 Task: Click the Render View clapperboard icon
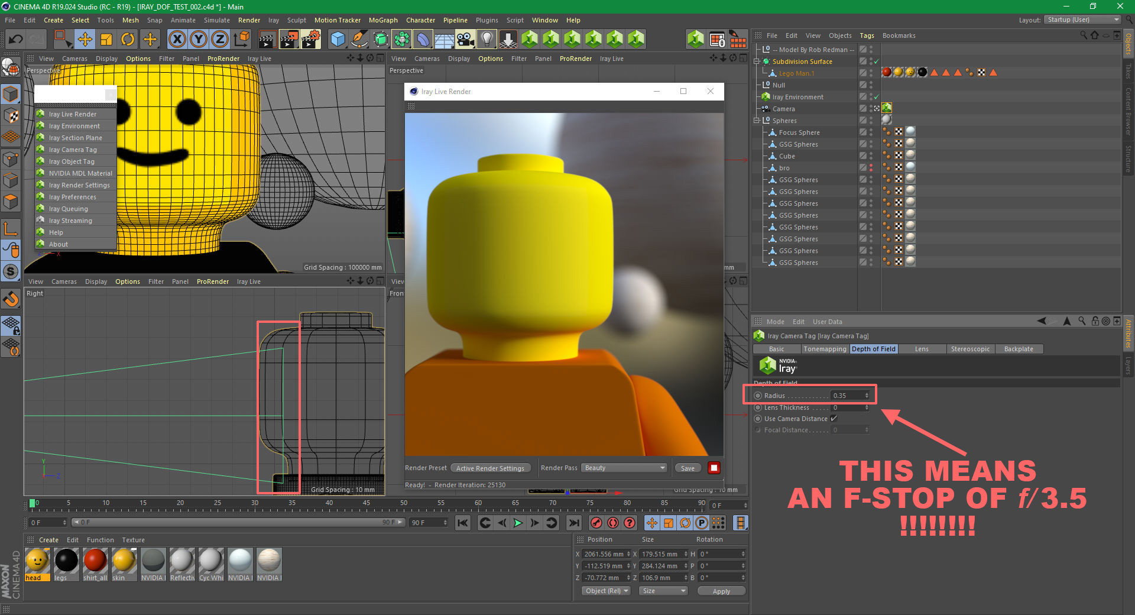pos(267,40)
